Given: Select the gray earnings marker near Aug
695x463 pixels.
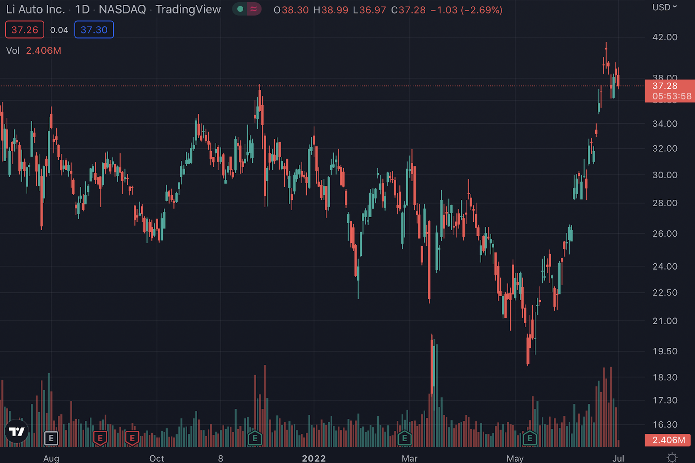Looking at the screenshot, I should tap(51, 438).
